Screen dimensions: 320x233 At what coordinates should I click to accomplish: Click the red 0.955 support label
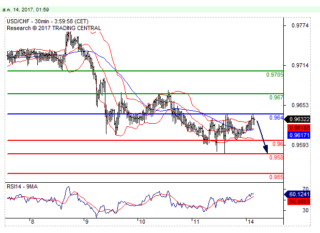tap(277, 177)
